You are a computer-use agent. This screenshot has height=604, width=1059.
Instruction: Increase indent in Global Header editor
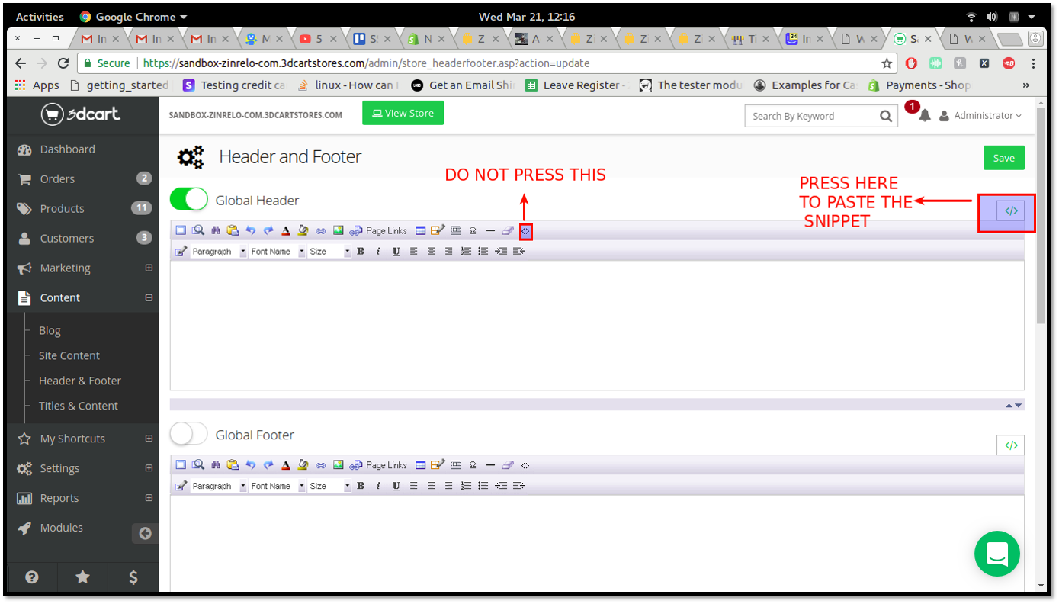(x=501, y=251)
